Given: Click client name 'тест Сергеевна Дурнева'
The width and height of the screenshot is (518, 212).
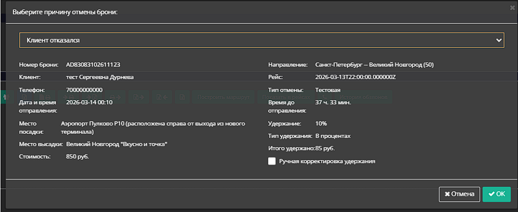Looking at the screenshot, I should (100, 78).
